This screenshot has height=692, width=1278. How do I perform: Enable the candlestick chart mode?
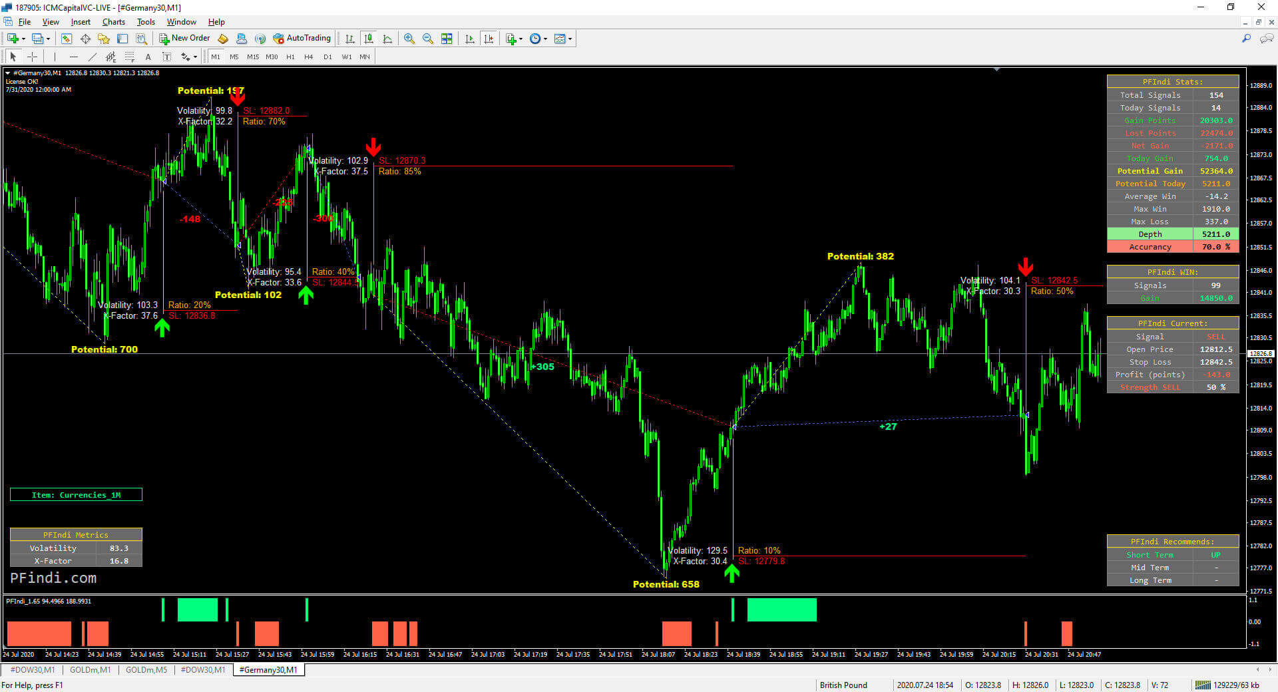click(x=369, y=39)
